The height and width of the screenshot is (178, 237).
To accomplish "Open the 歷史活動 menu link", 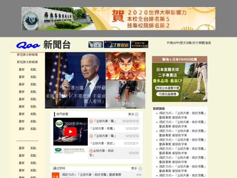I will [x=186, y=43].
